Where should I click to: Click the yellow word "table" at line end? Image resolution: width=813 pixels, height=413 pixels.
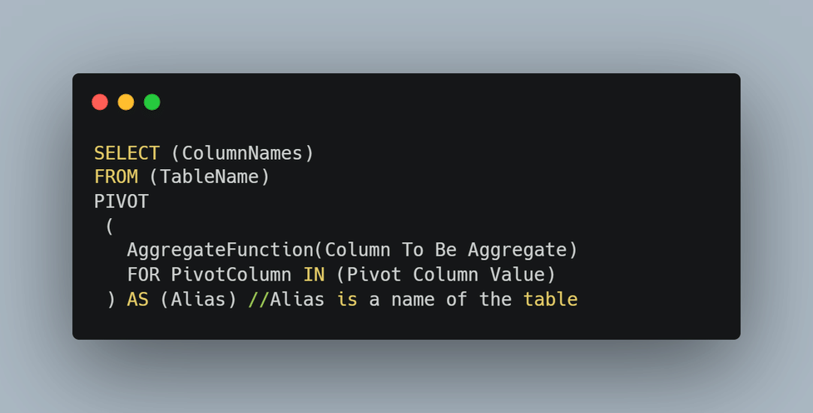point(550,299)
